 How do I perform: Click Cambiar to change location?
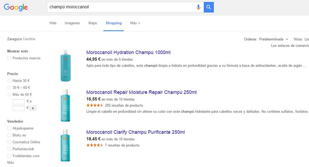click(29, 39)
